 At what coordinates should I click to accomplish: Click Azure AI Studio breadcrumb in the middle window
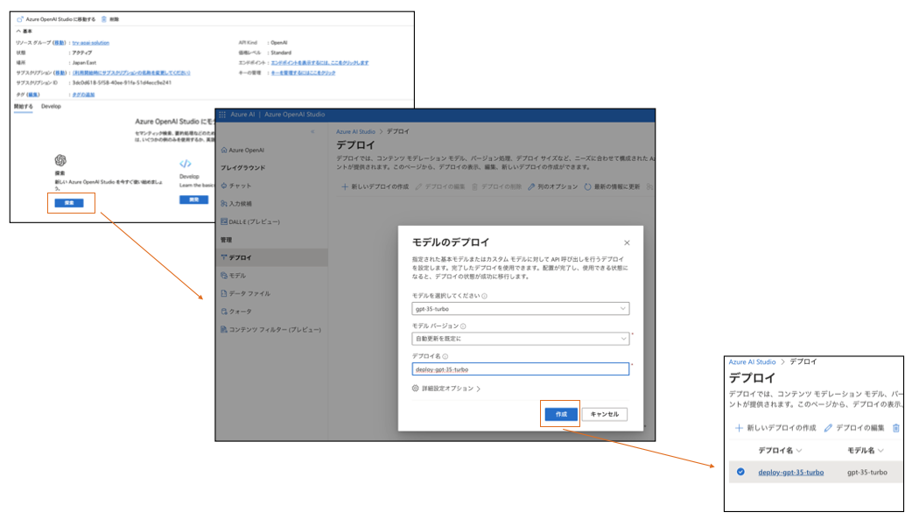coord(355,131)
